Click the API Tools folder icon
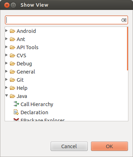 point(12,47)
